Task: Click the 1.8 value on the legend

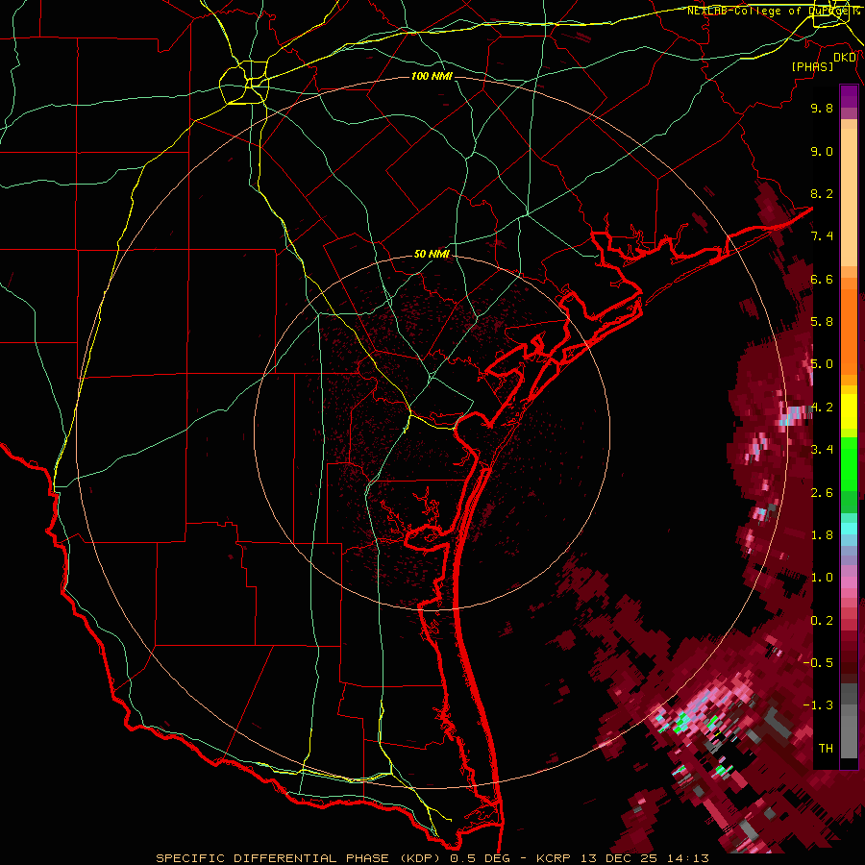Action: (822, 535)
